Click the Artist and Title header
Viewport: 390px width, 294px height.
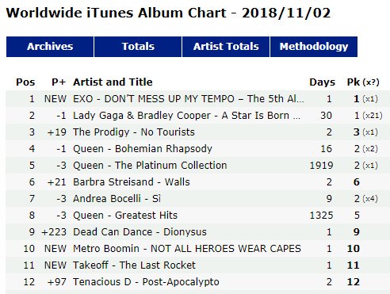[113, 82]
